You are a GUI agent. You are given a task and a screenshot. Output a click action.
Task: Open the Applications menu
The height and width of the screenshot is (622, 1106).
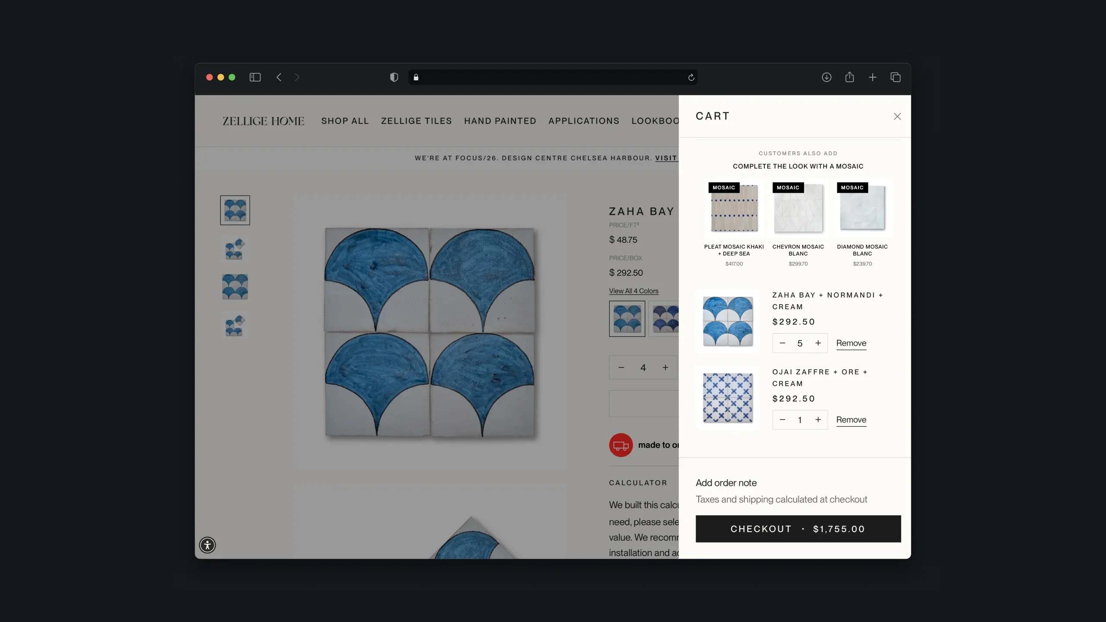point(584,121)
